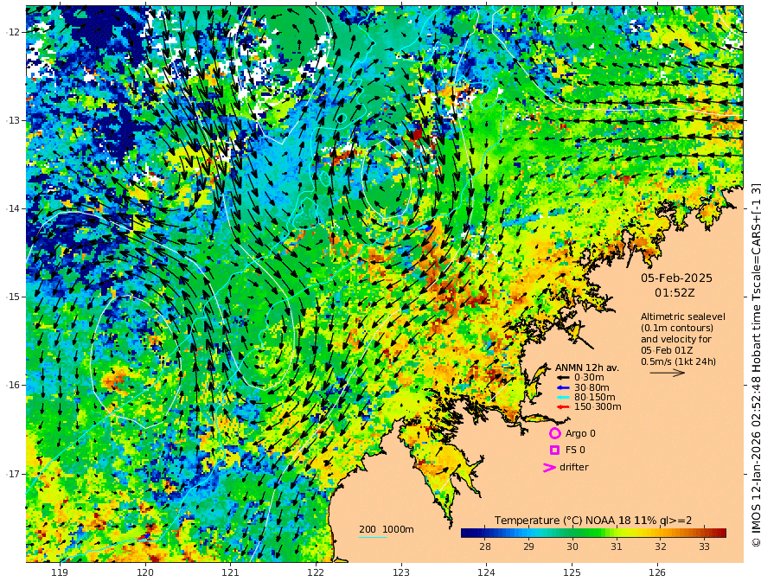Click the latitude axis label -12
The width and height of the screenshot is (761, 588).
[13, 32]
